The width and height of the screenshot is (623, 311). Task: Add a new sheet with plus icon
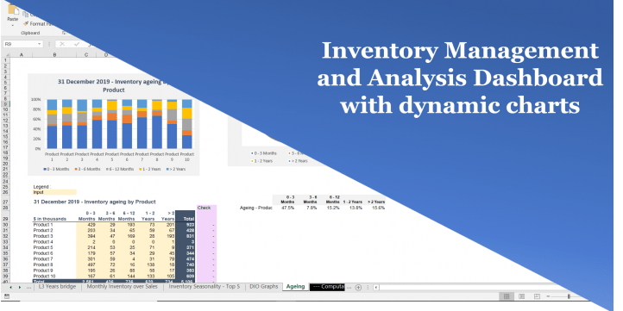tap(358, 287)
